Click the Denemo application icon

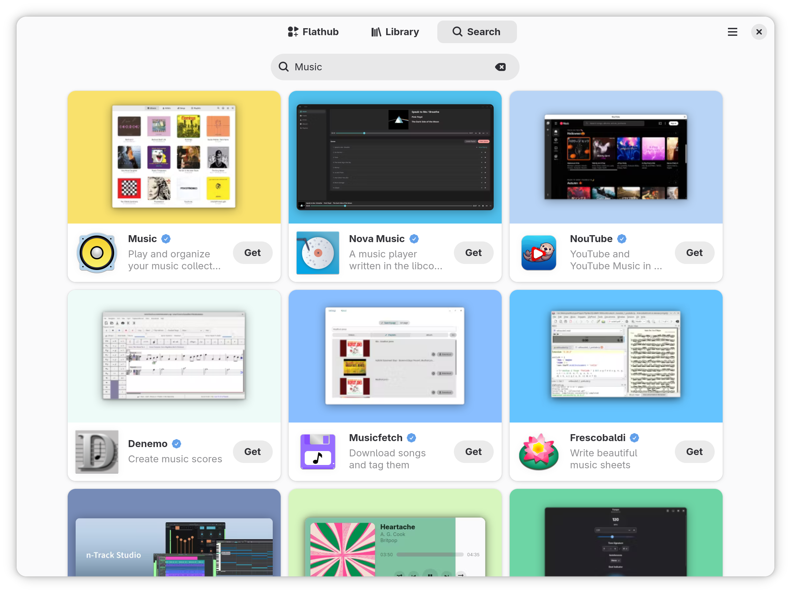point(97,452)
